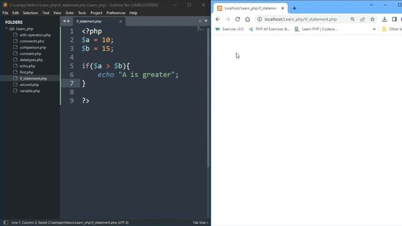The image size is (402, 226).
Task: Minimize the Chrome window
Action: [x=385, y=5]
